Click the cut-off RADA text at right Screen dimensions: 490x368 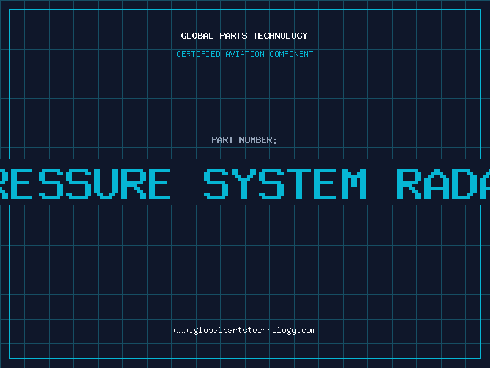[442, 183]
